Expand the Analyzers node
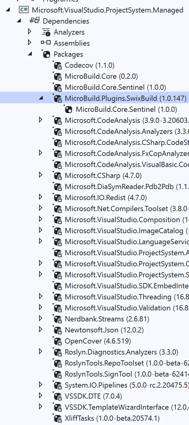The width and height of the screenshot is (189, 425). pos(29,32)
